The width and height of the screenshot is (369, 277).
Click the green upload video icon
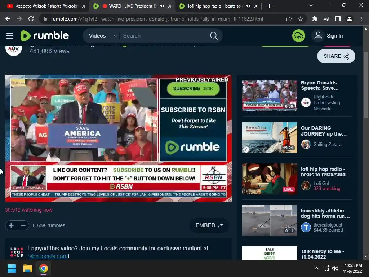point(299,36)
